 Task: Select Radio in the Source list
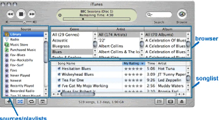click(23, 39)
